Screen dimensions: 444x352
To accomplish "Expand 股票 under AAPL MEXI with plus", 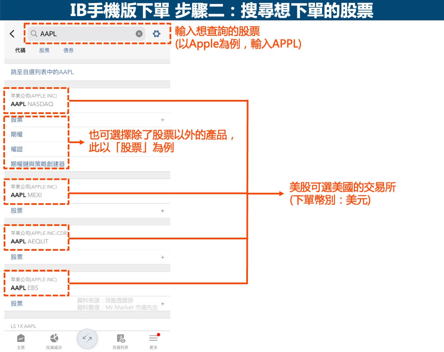I will (x=162, y=211).
